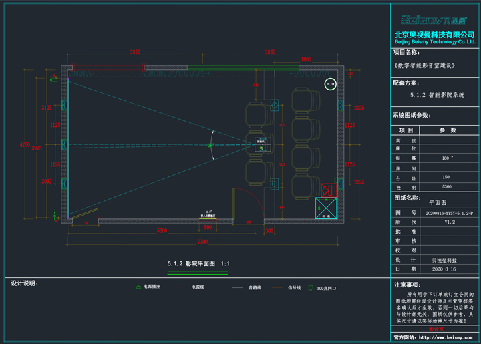Click the projector symbol on the center seat
Viewport: 481px width, 344px height.
263,145
